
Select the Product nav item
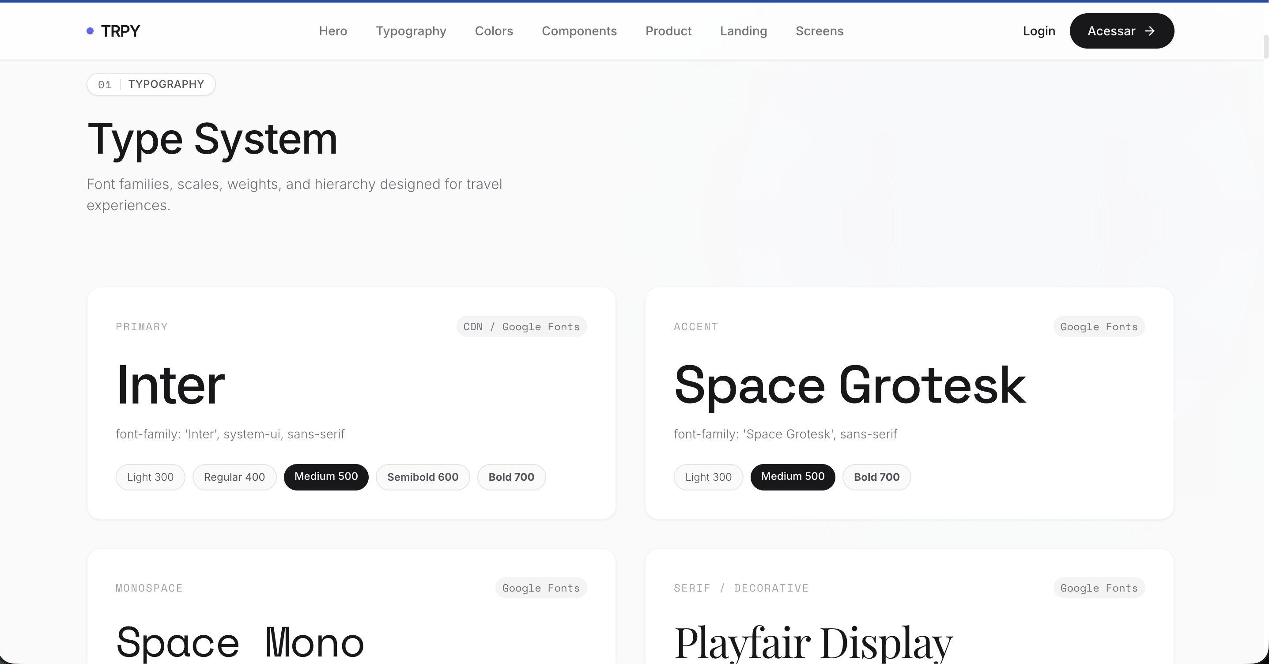pos(668,31)
